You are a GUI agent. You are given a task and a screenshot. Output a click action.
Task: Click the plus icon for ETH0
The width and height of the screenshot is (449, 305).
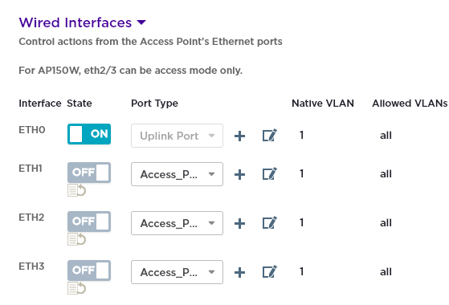(239, 136)
